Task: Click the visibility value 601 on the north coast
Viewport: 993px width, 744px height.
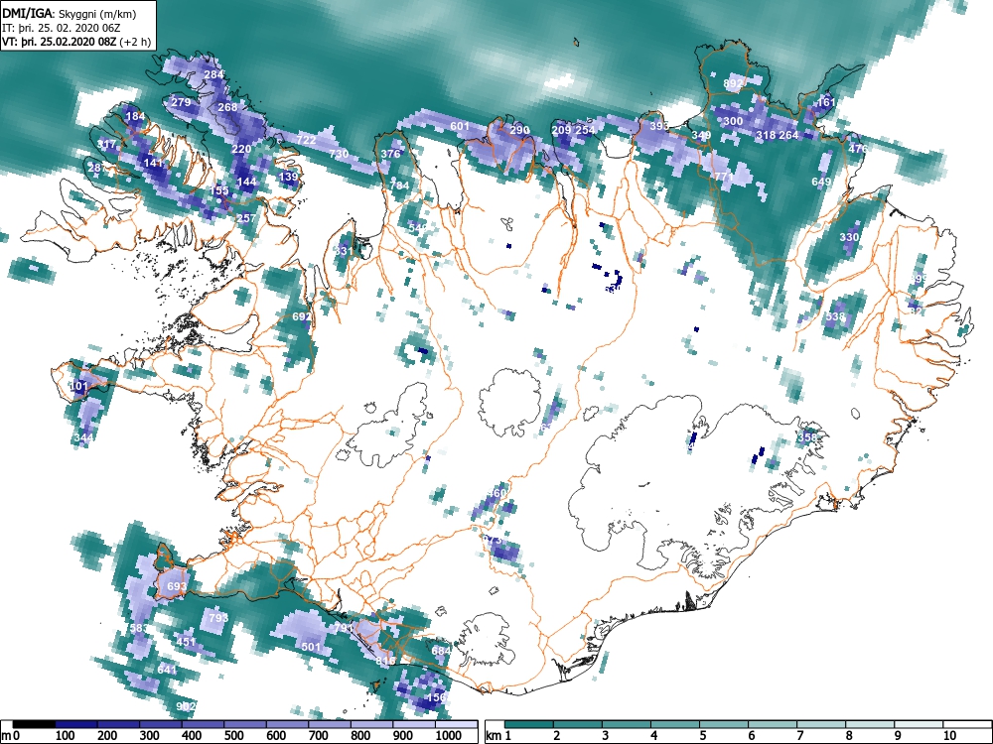Action: [460, 127]
